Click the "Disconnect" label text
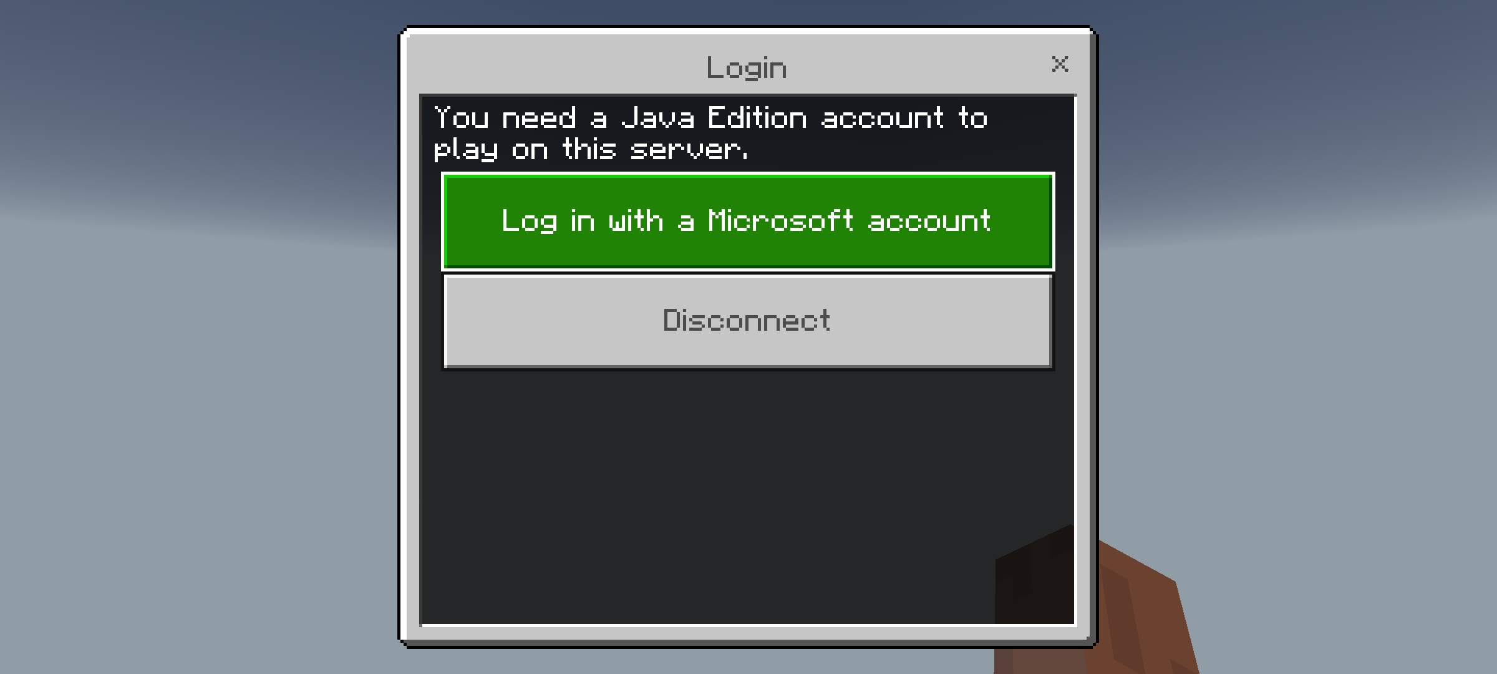 (x=746, y=320)
